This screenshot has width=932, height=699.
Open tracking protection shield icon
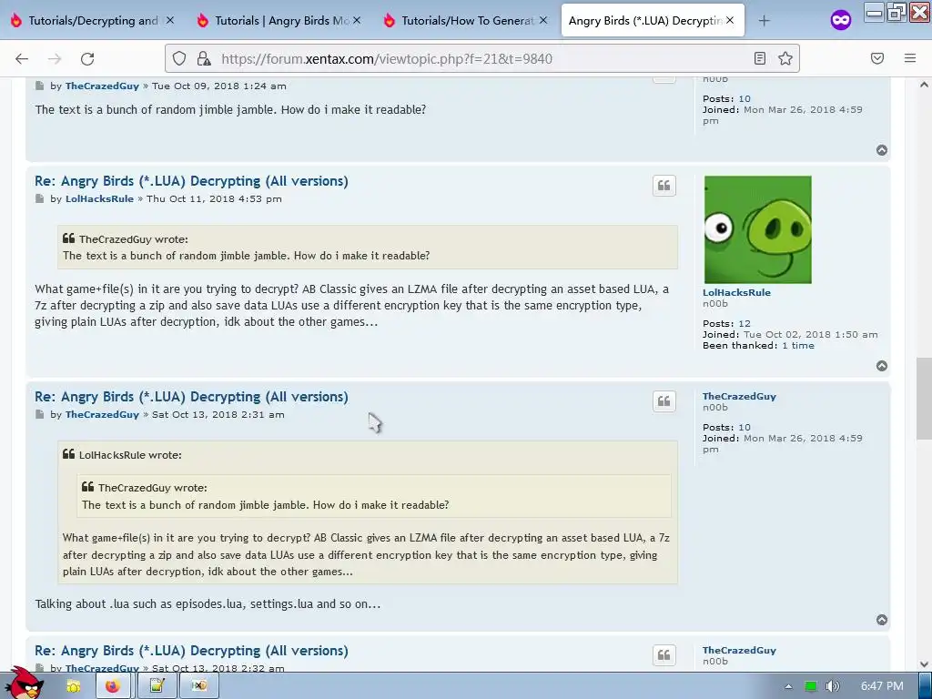click(179, 58)
